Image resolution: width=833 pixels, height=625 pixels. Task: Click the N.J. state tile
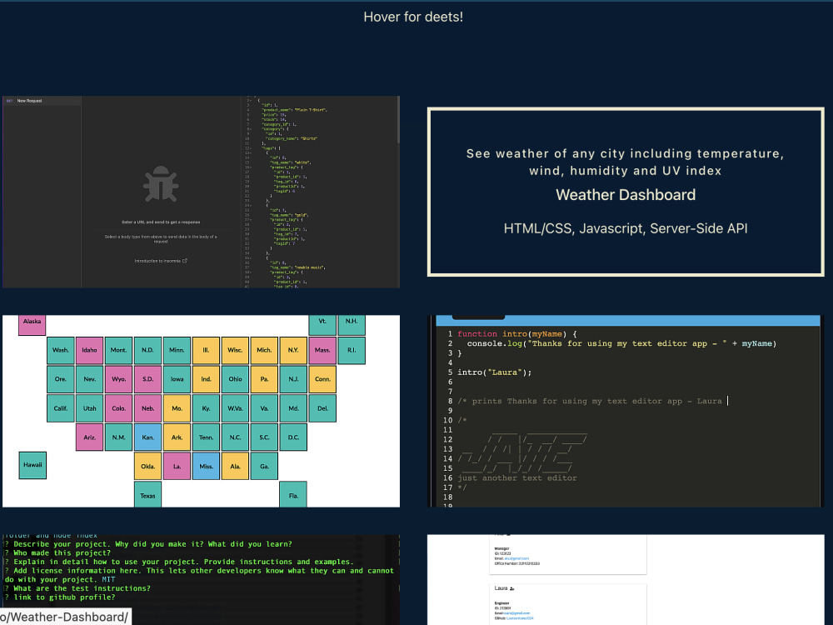[x=293, y=379]
